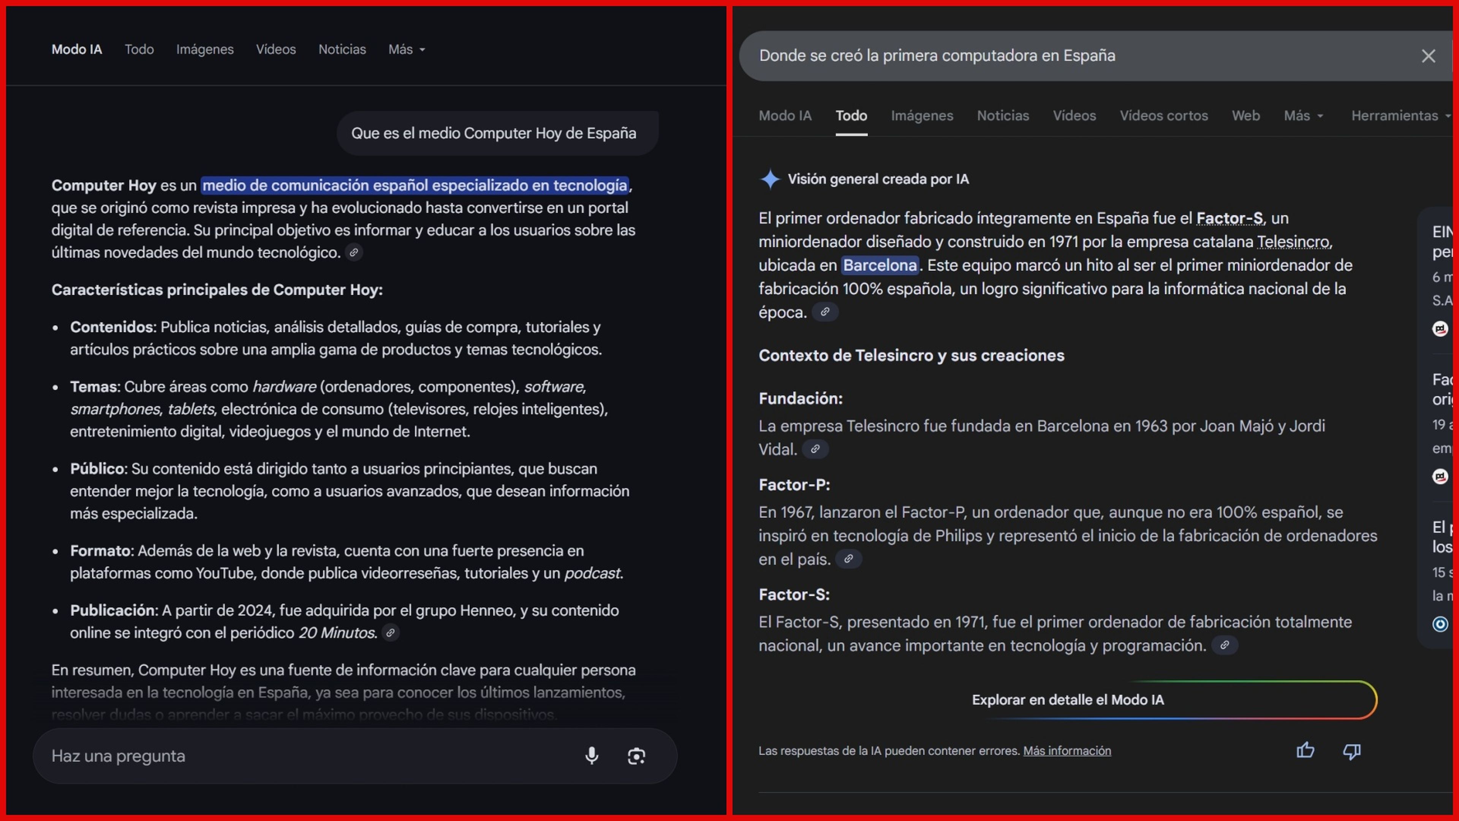The height and width of the screenshot is (821, 1459).
Task: Click the microphone voice search icon
Action: [591, 755]
